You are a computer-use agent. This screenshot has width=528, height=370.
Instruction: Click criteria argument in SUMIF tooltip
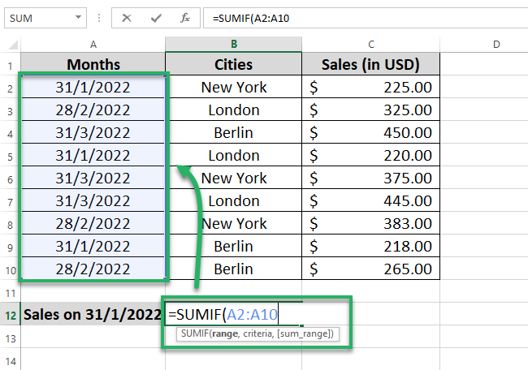click(x=258, y=333)
